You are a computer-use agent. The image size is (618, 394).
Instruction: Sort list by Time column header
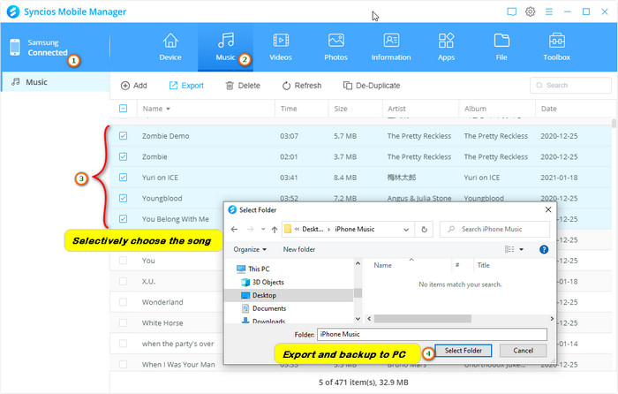coord(289,109)
